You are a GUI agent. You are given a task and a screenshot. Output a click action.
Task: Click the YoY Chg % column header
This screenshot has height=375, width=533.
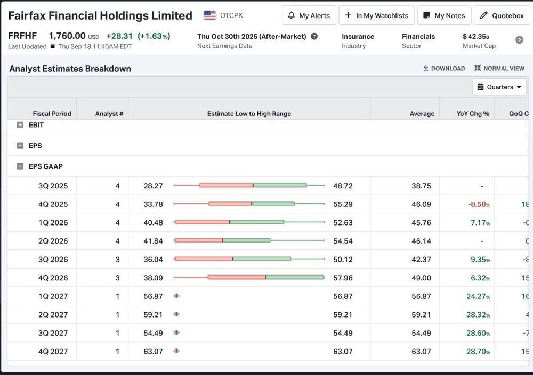point(473,114)
